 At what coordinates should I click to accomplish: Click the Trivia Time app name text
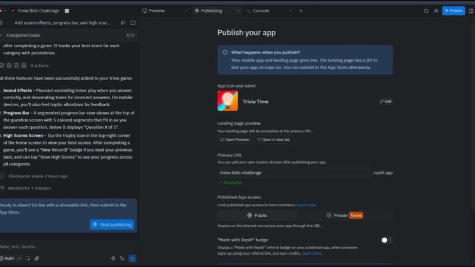pyautogui.click(x=255, y=102)
